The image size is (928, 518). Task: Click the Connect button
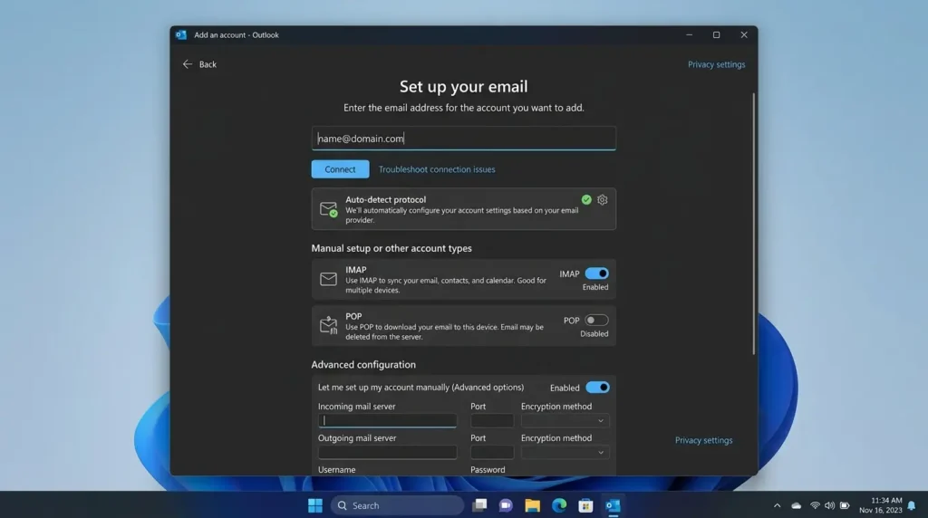[x=341, y=169]
